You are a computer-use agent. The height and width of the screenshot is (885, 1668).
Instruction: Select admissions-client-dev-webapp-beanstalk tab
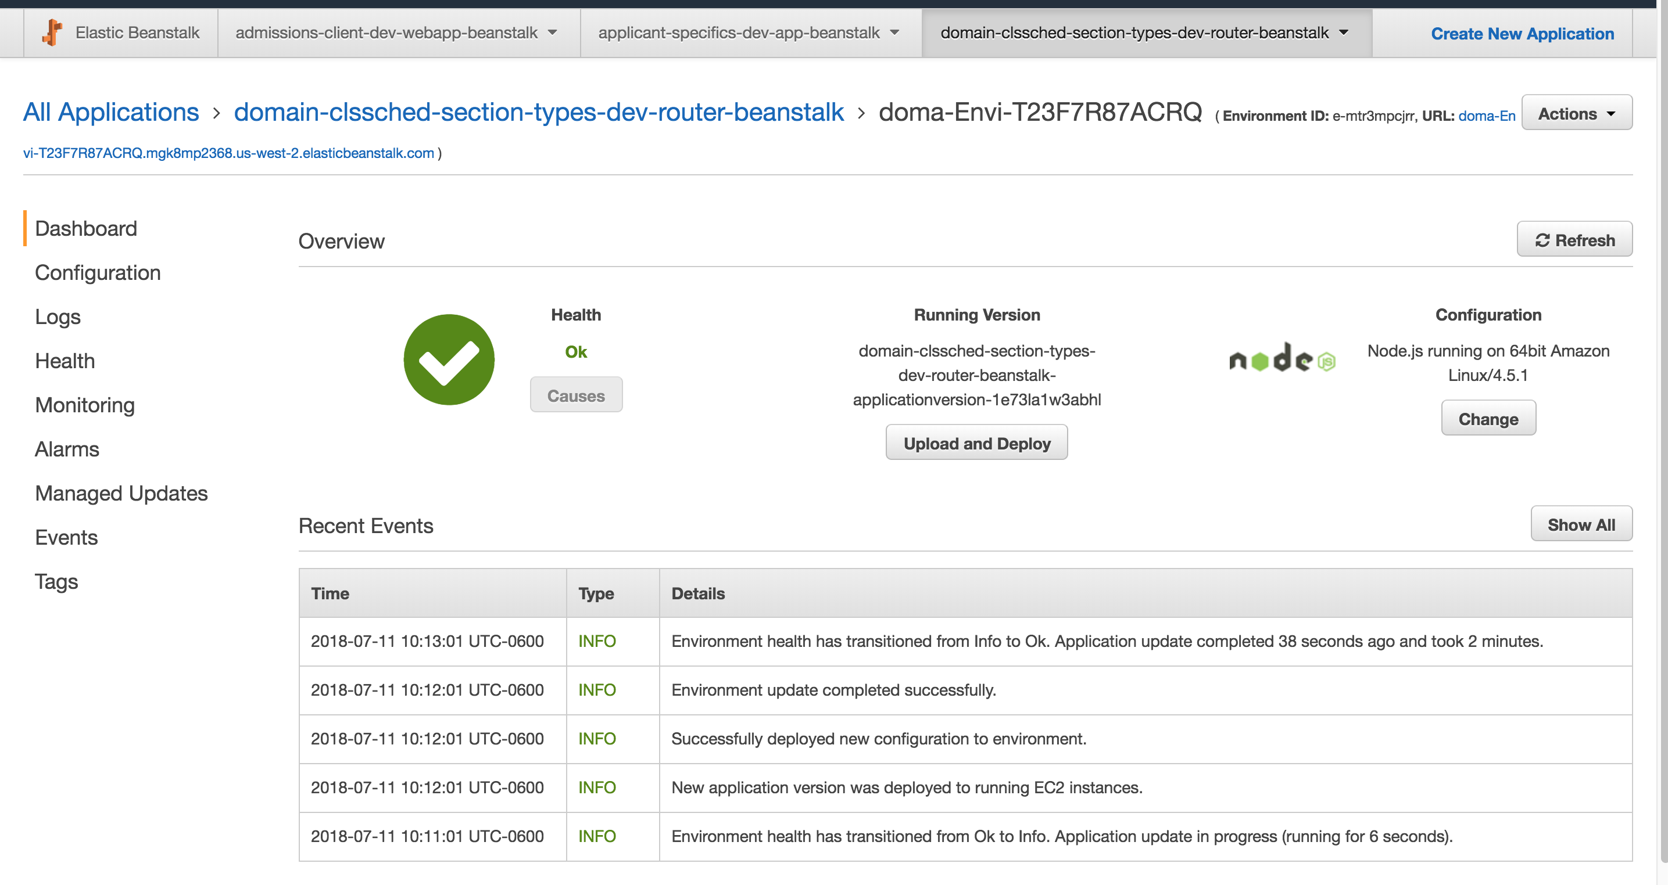click(x=399, y=33)
